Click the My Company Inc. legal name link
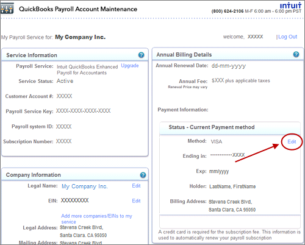 click(85, 186)
